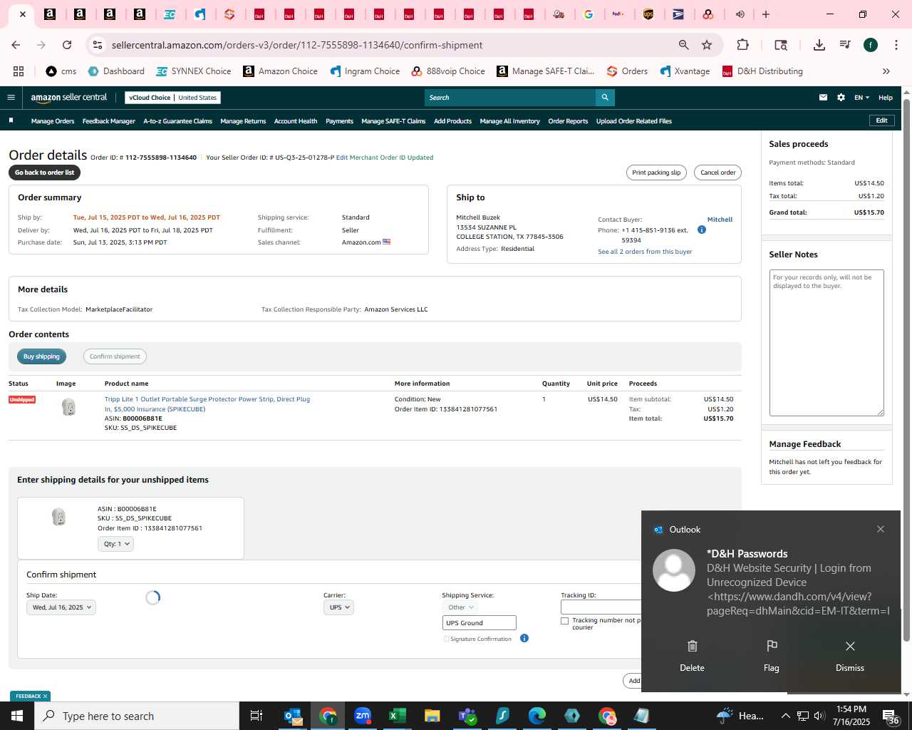Open the Carrier UPS dropdown
912x730 pixels.
tap(338, 607)
